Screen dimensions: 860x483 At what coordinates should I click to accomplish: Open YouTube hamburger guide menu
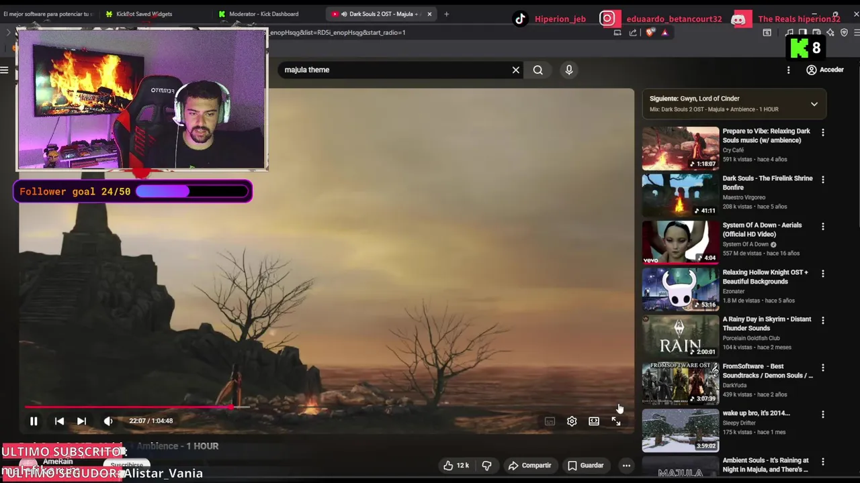tap(5, 70)
